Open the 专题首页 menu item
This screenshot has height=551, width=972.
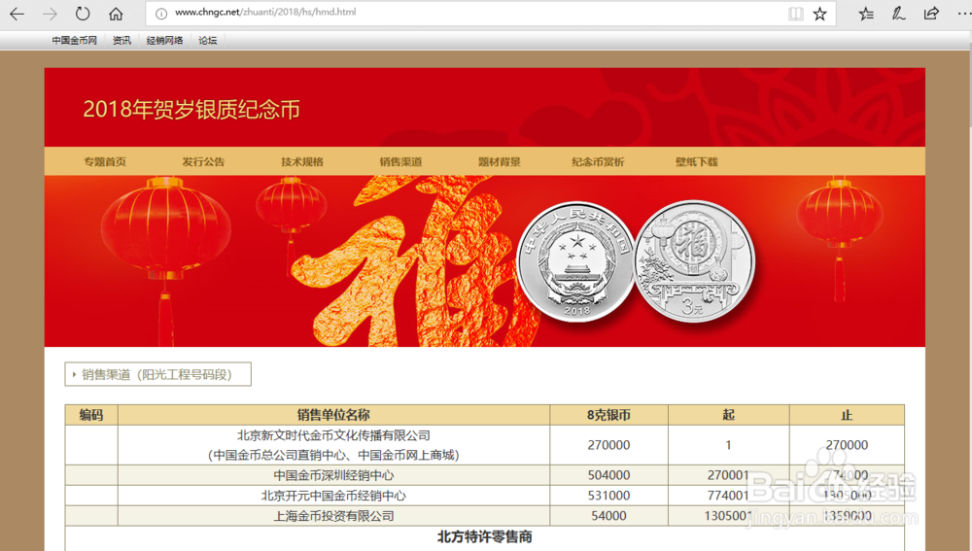(x=105, y=161)
